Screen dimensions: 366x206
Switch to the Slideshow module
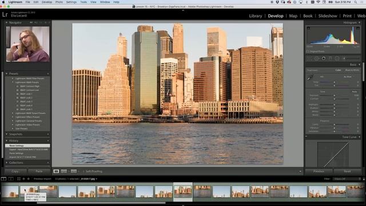[x=328, y=16]
